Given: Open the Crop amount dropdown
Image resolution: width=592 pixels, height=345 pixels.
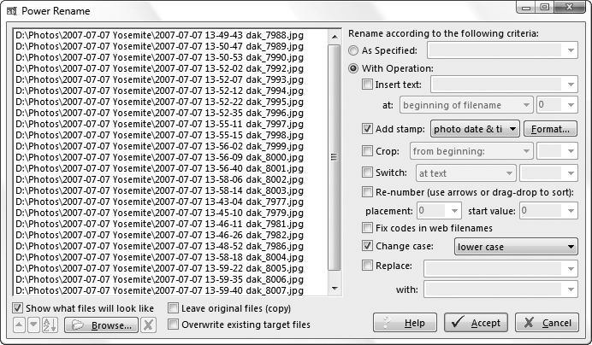Looking at the screenshot, I should [557, 151].
